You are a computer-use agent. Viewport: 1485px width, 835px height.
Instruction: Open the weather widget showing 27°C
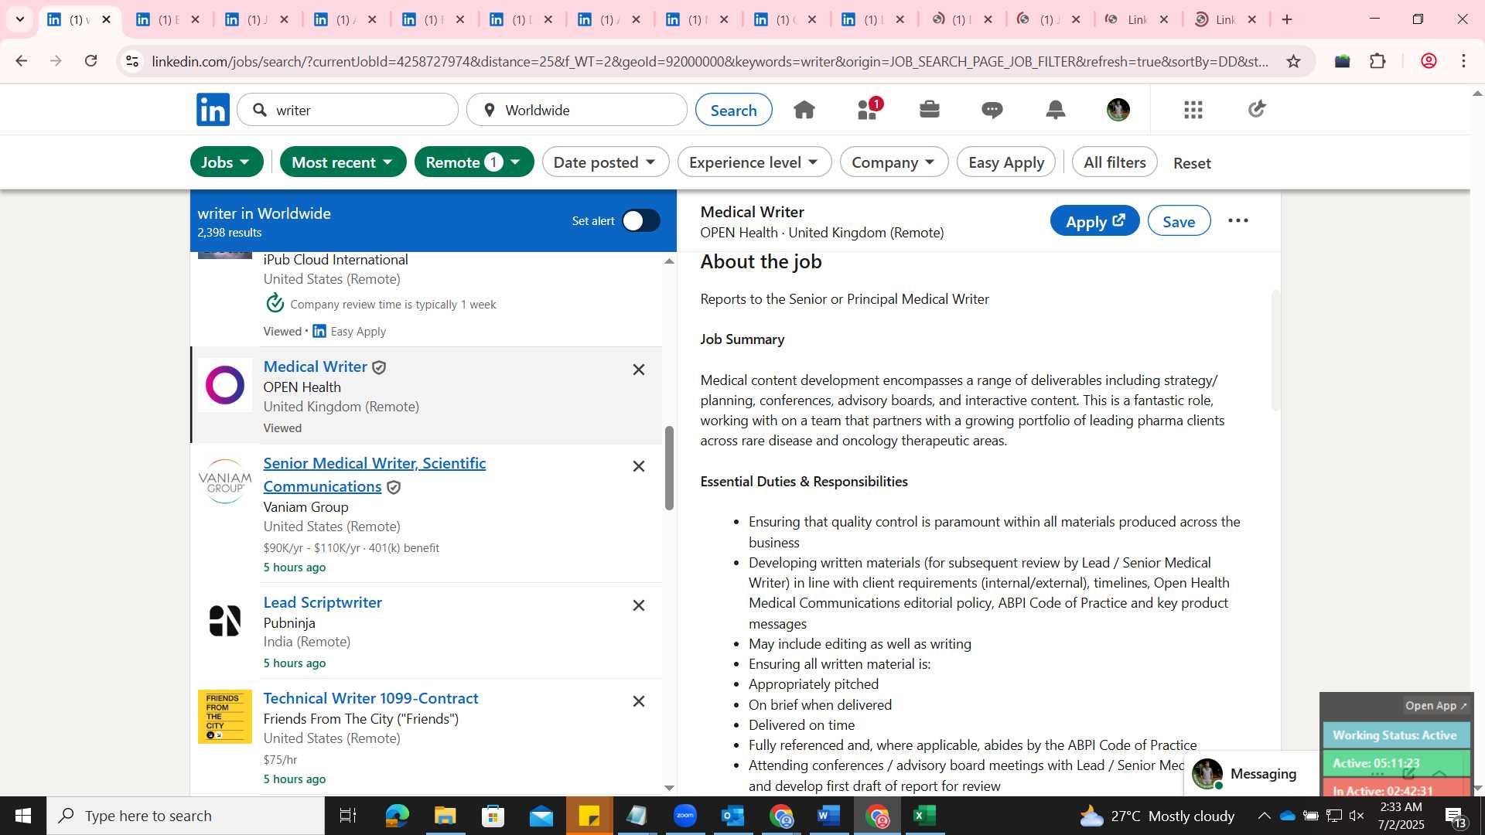coord(1157,816)
